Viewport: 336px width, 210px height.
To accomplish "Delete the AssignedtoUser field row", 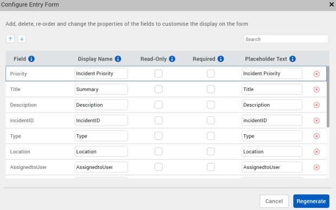I will pos(316,167).
